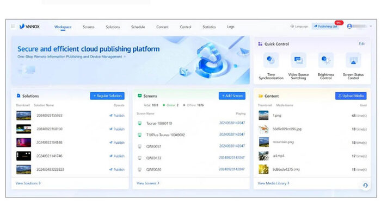
Task: Click the banner arrow after One-Stop Remote text
Action: [x=125, y=56]
